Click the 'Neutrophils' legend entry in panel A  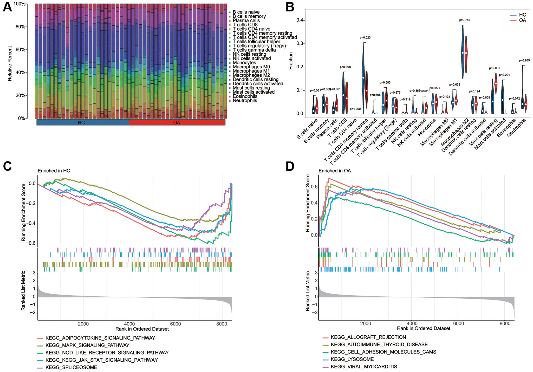point(243,101)
